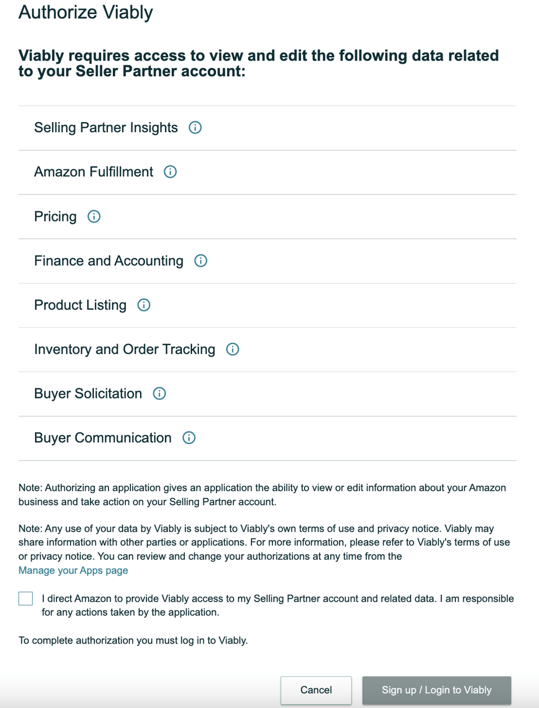Open the Manage your Apps page link
The width and height of the screenshot is (539, 708).
[74, 570]
